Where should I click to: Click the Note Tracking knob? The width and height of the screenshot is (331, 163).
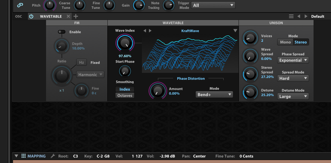pos(168,5)
